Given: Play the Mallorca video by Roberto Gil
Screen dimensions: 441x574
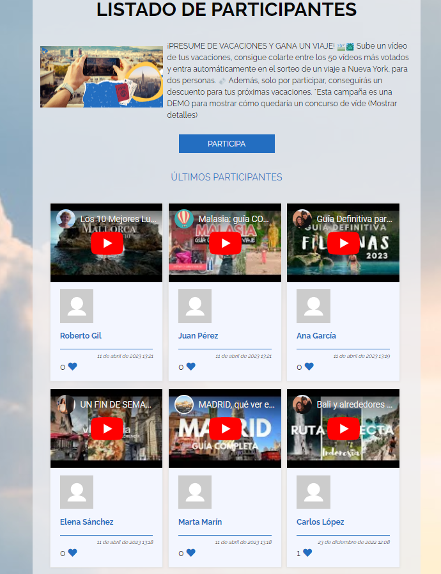Looking at the screenshot, I should tap(107, 243).
